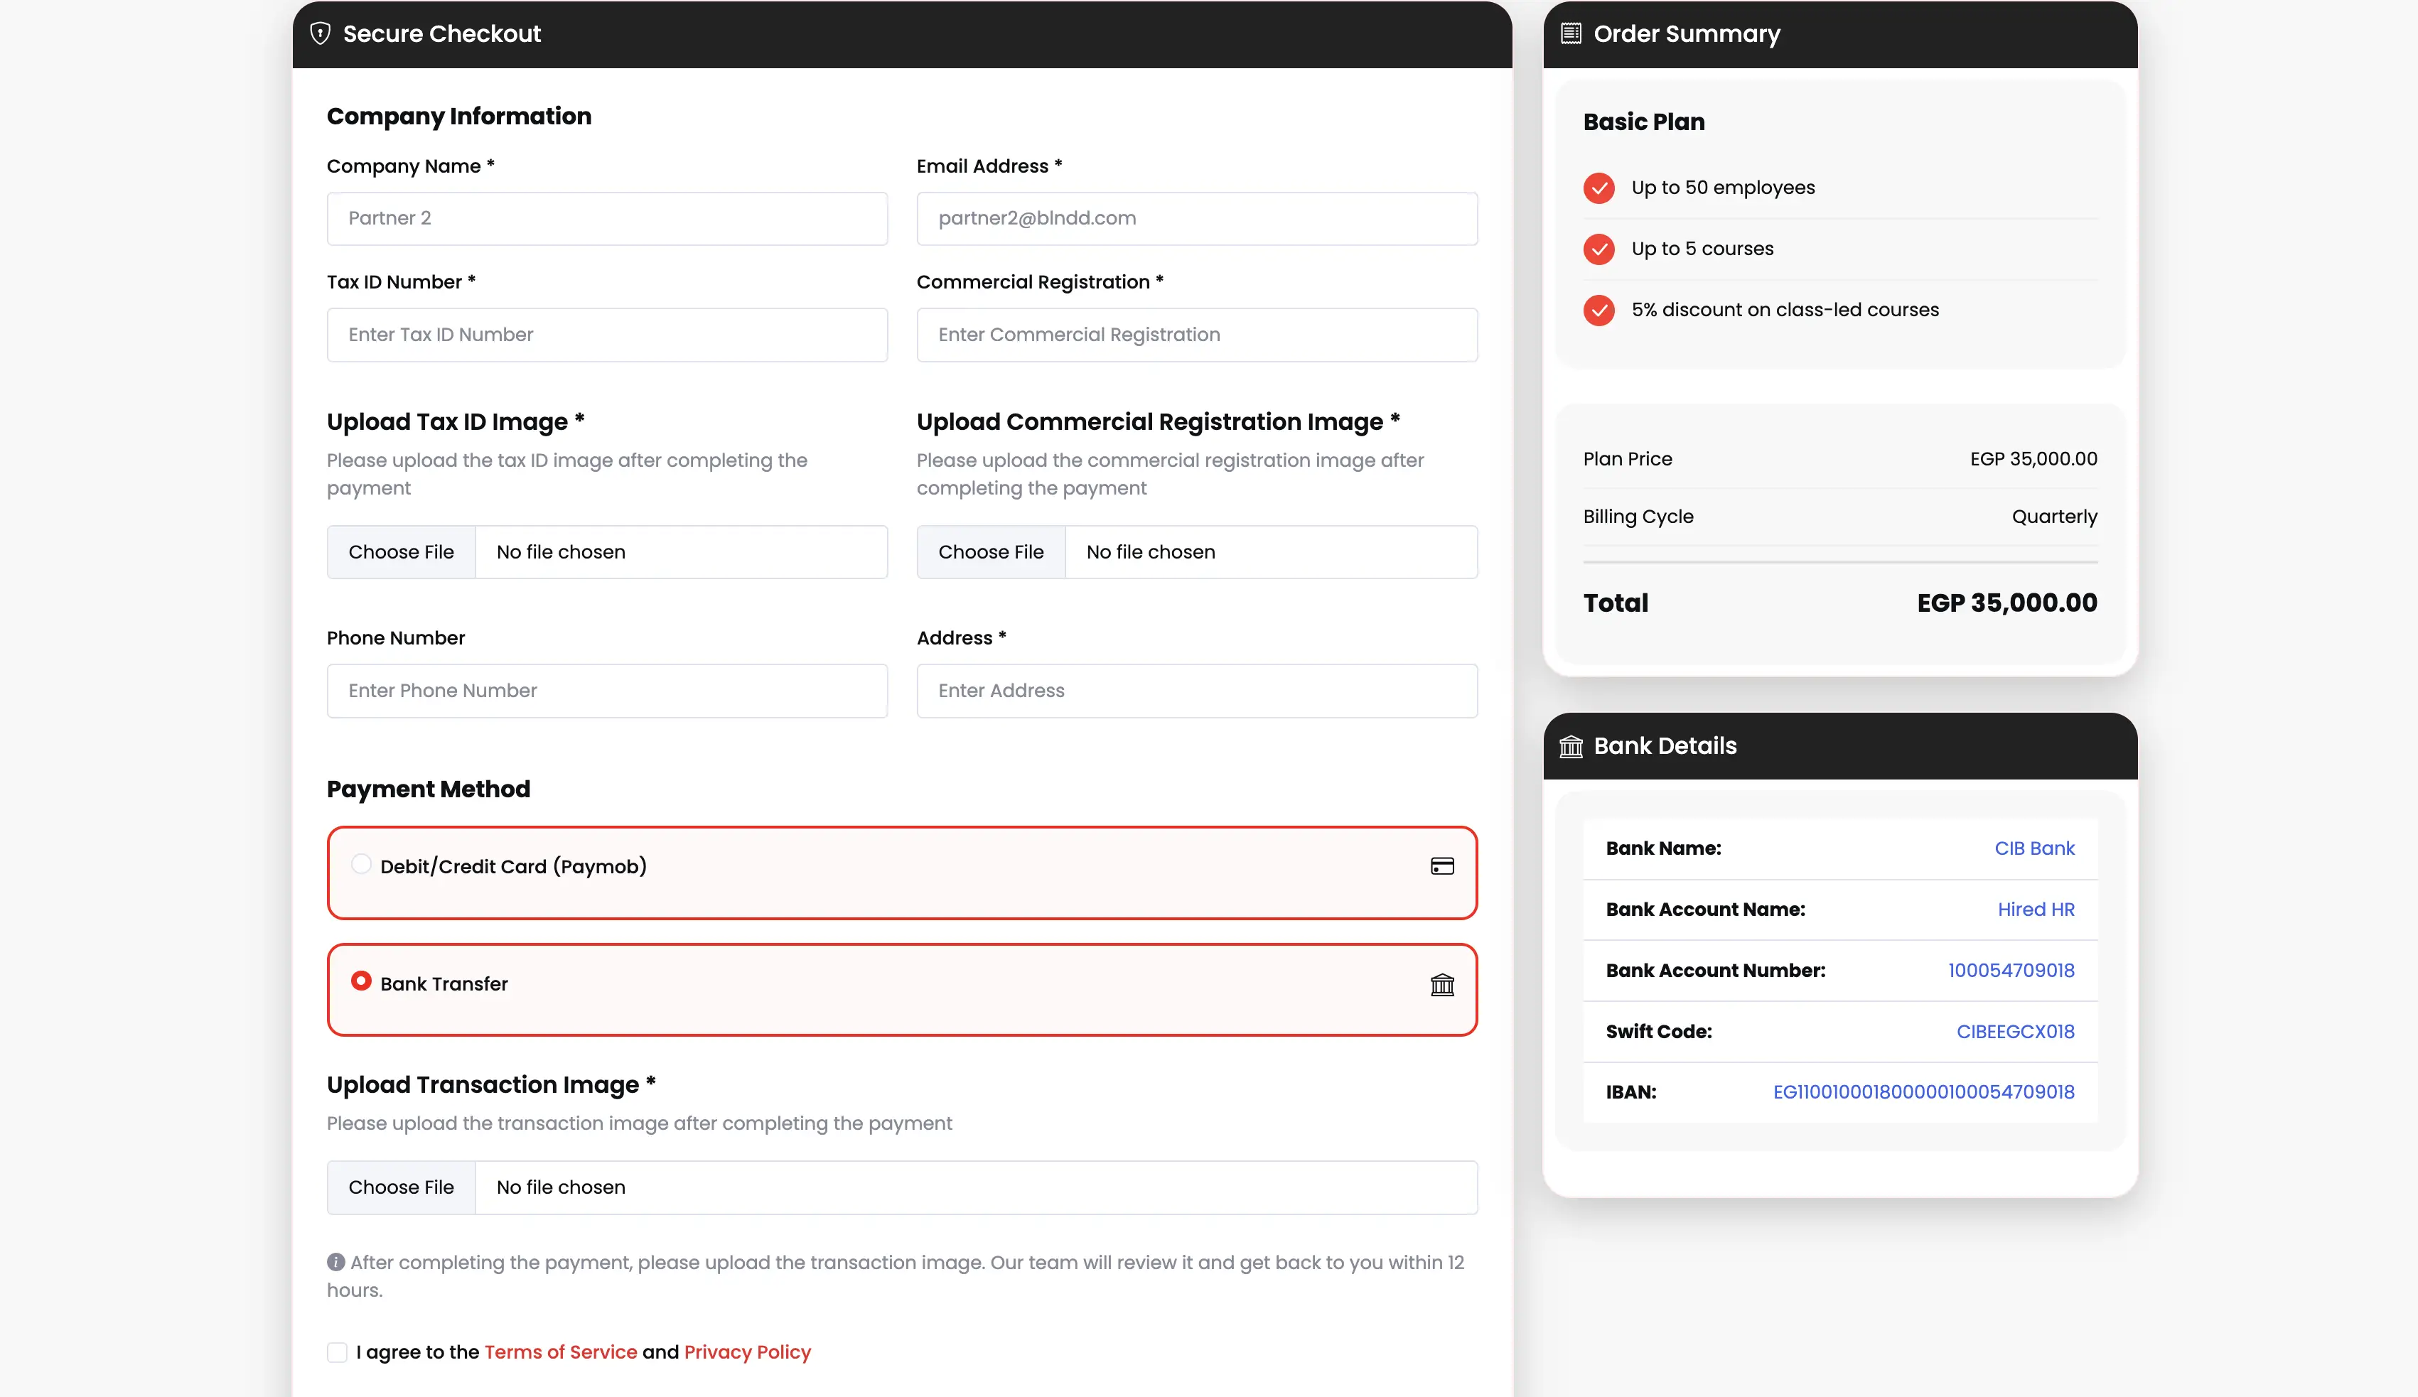The image size is (2418, 1397).
Task: Click the credit card icon in Paymob option
Action: coord(1442,866)
